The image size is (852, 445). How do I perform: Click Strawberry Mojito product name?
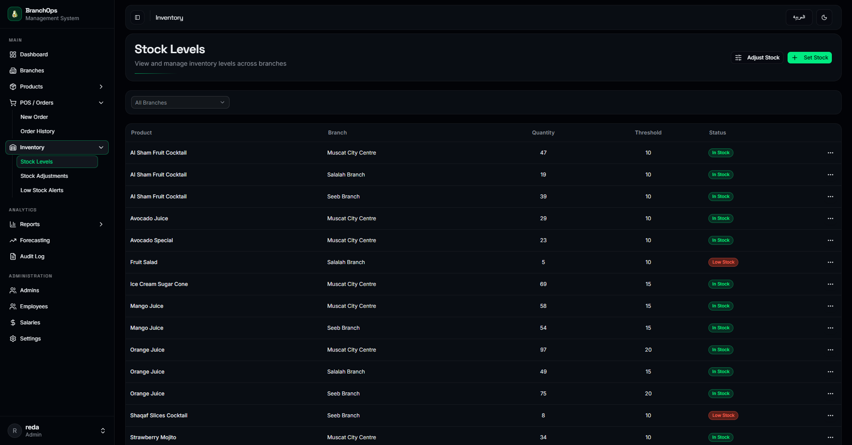coord(153,437)
